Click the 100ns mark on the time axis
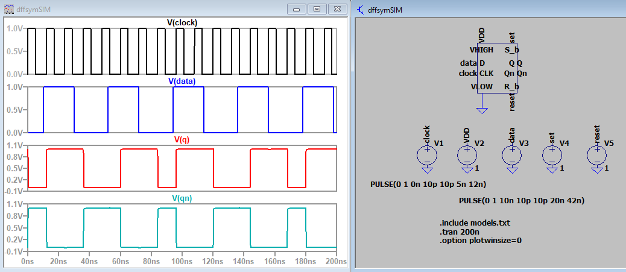This screenshot has width=626, height=272. point(180,262)
